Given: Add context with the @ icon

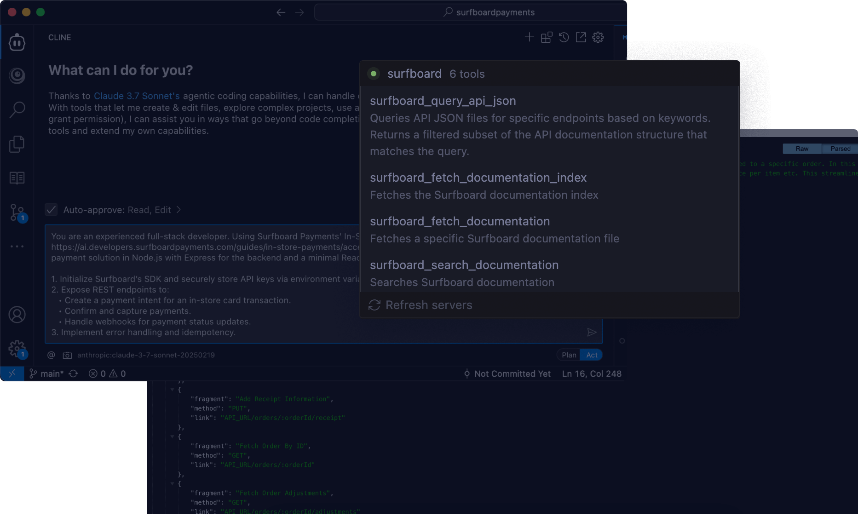Looking at the screenshot, I should [x=51, y=355].
